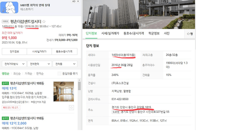The width and height of the screenshot is (239, 134).
Task: Click the AD label icon
Action: [x=74, y=1]
